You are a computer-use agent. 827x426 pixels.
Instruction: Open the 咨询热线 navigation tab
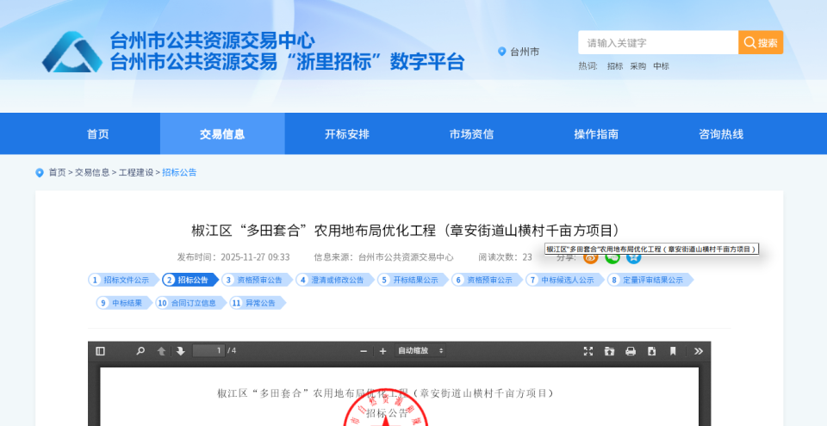(721, 134)
